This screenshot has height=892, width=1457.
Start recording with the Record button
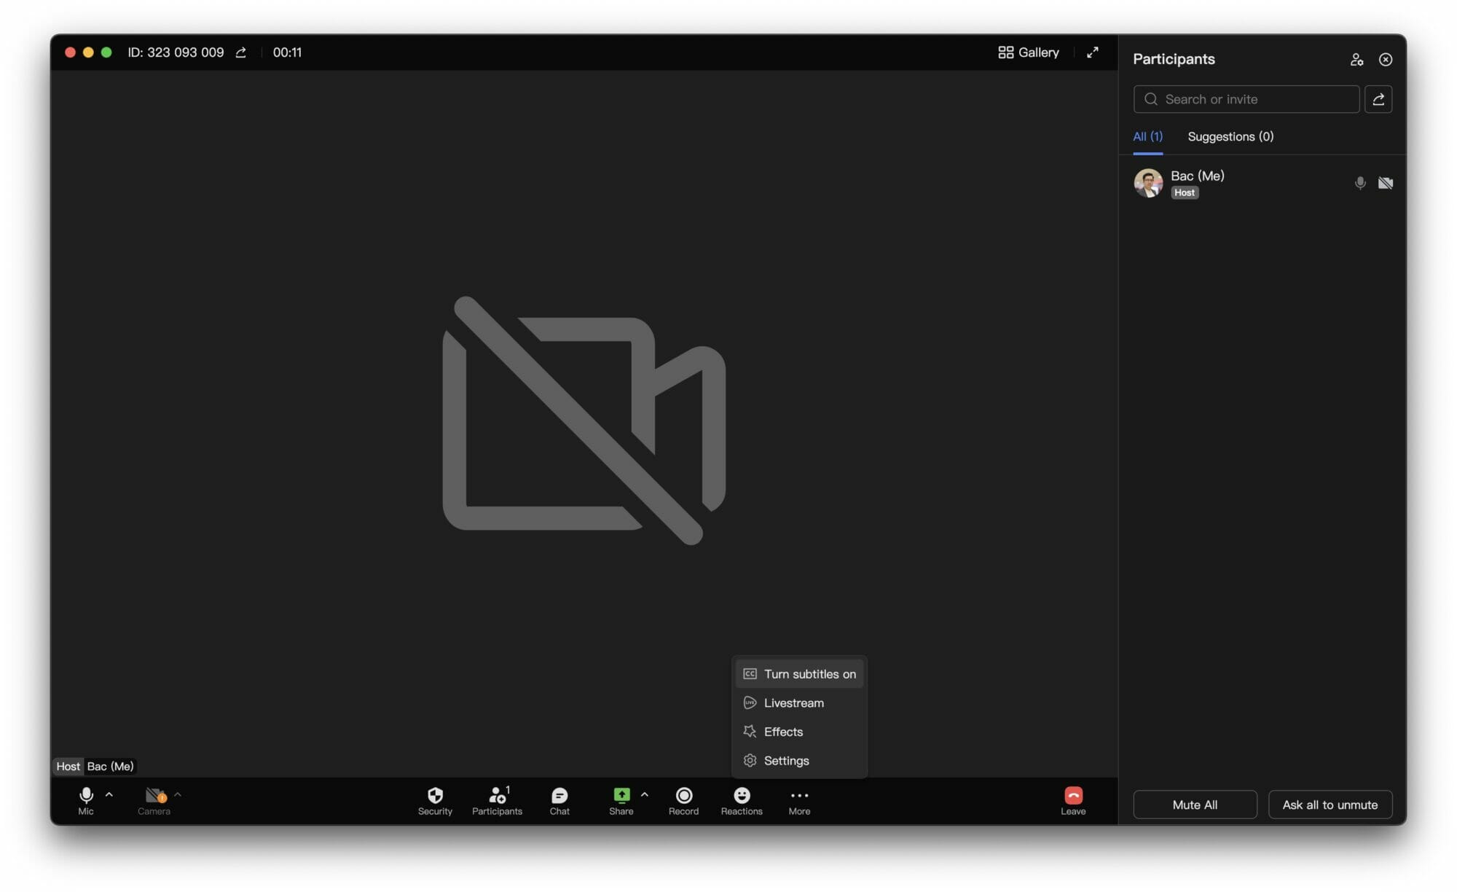[x=683, y=800]
